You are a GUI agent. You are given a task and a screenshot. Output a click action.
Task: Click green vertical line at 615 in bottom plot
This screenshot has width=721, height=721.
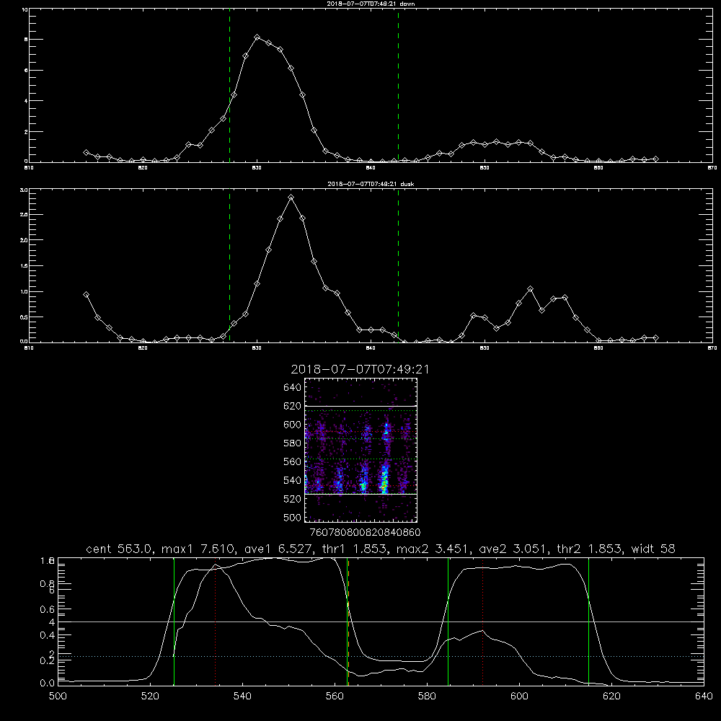point(588,621)
